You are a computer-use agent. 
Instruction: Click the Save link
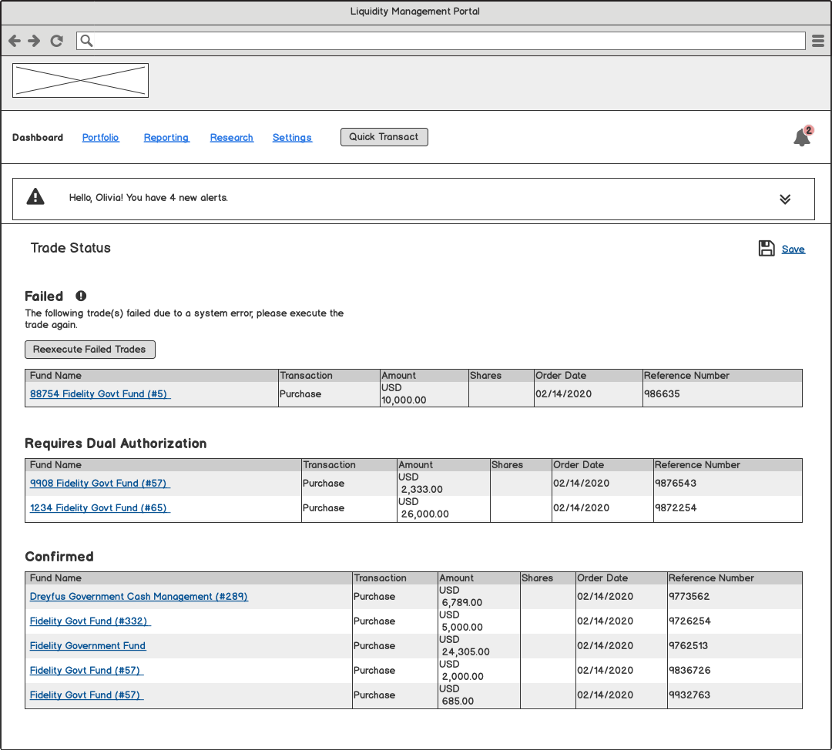coord(793,249)
